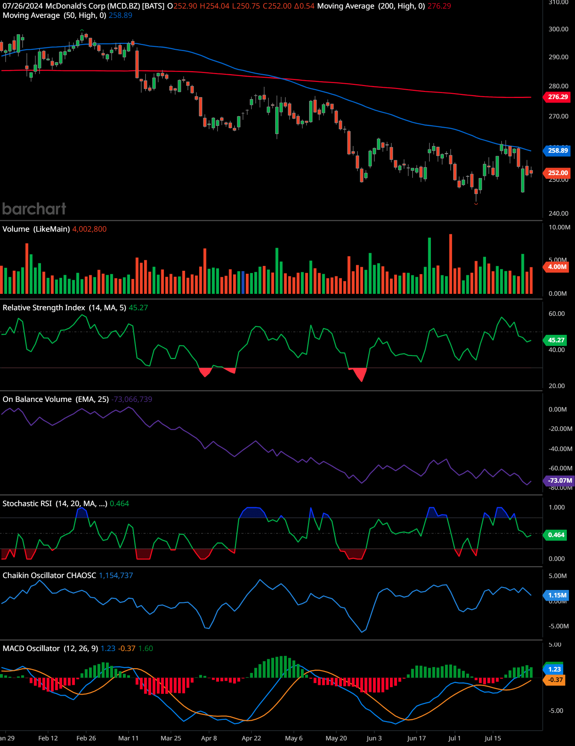This screenshot has height=746, width=575.
Task: Click the 240.00 price axis label
Action: click(x=558, y=213)
